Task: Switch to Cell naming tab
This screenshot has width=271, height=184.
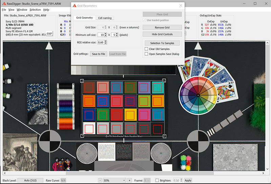Action: coord(105,18)
